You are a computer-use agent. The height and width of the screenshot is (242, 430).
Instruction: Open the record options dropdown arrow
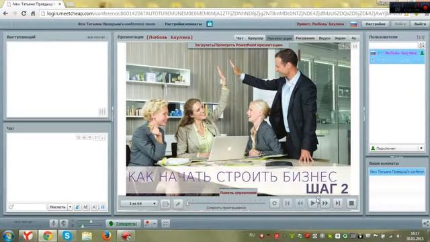154,224
